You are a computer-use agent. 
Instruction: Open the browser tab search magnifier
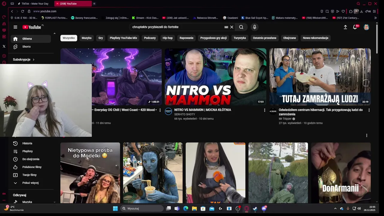[358, 4]
